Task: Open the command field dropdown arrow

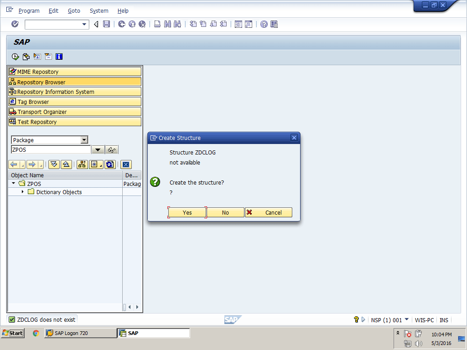Action: (x=84, y=24)
